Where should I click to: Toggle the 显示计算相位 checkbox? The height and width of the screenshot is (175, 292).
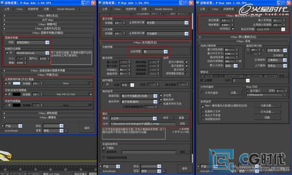pyautogui.click(x=187, y=62)
